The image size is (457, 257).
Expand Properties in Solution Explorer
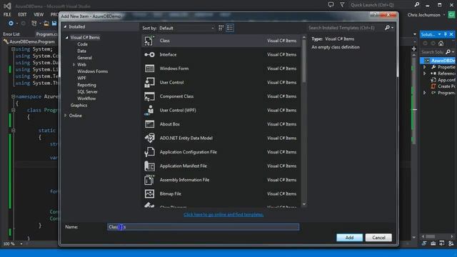[x=424, y=67]
